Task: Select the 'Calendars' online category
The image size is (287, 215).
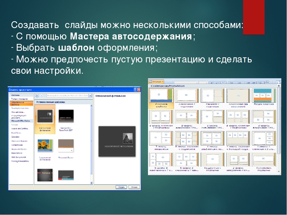Action: [x=15, y=137]
